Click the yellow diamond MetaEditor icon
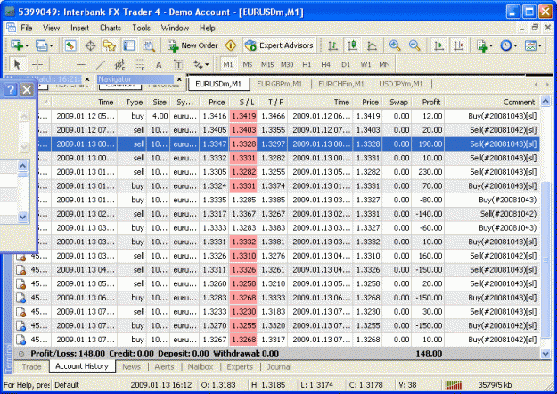Viewport: 557px width, 394px height. [x=231, y=45]
